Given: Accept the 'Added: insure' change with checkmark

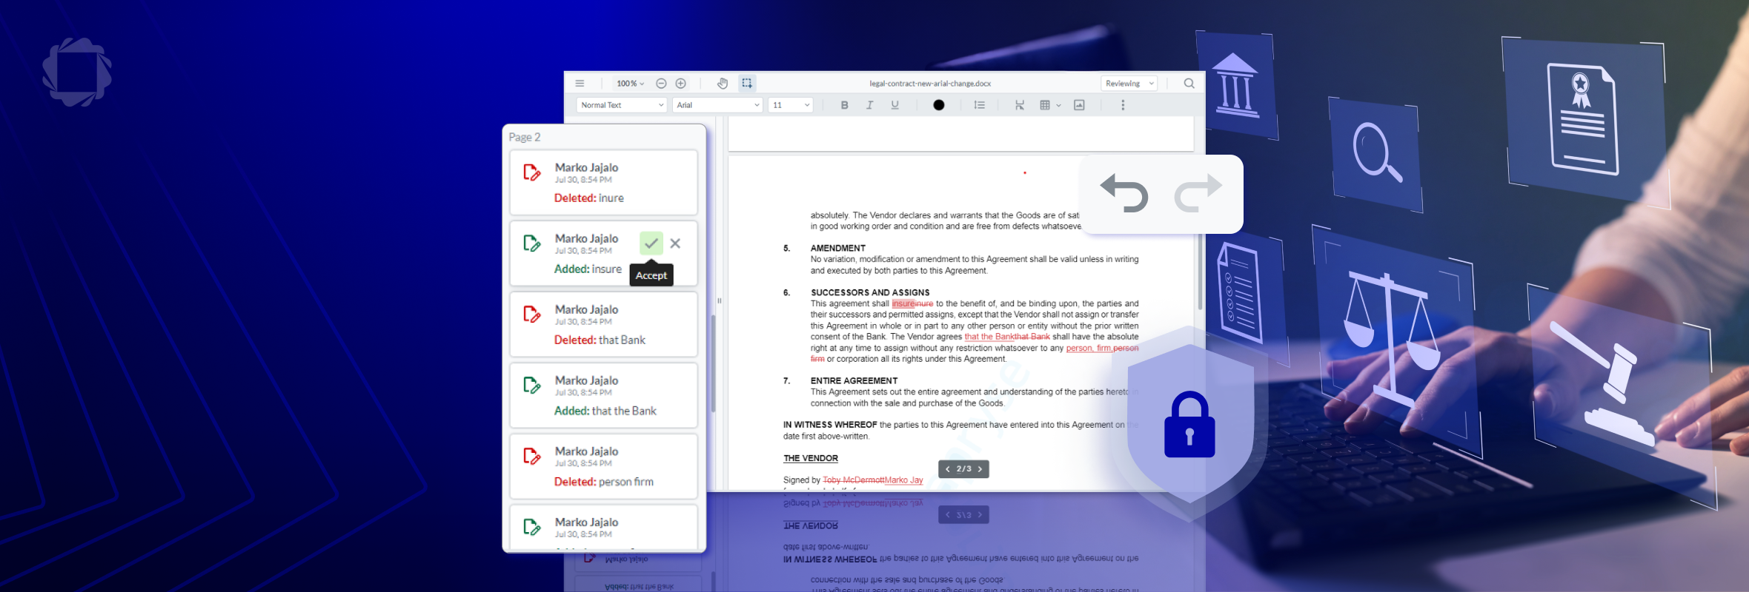Looking at the screenshot, I should click(x=651, y=243).
